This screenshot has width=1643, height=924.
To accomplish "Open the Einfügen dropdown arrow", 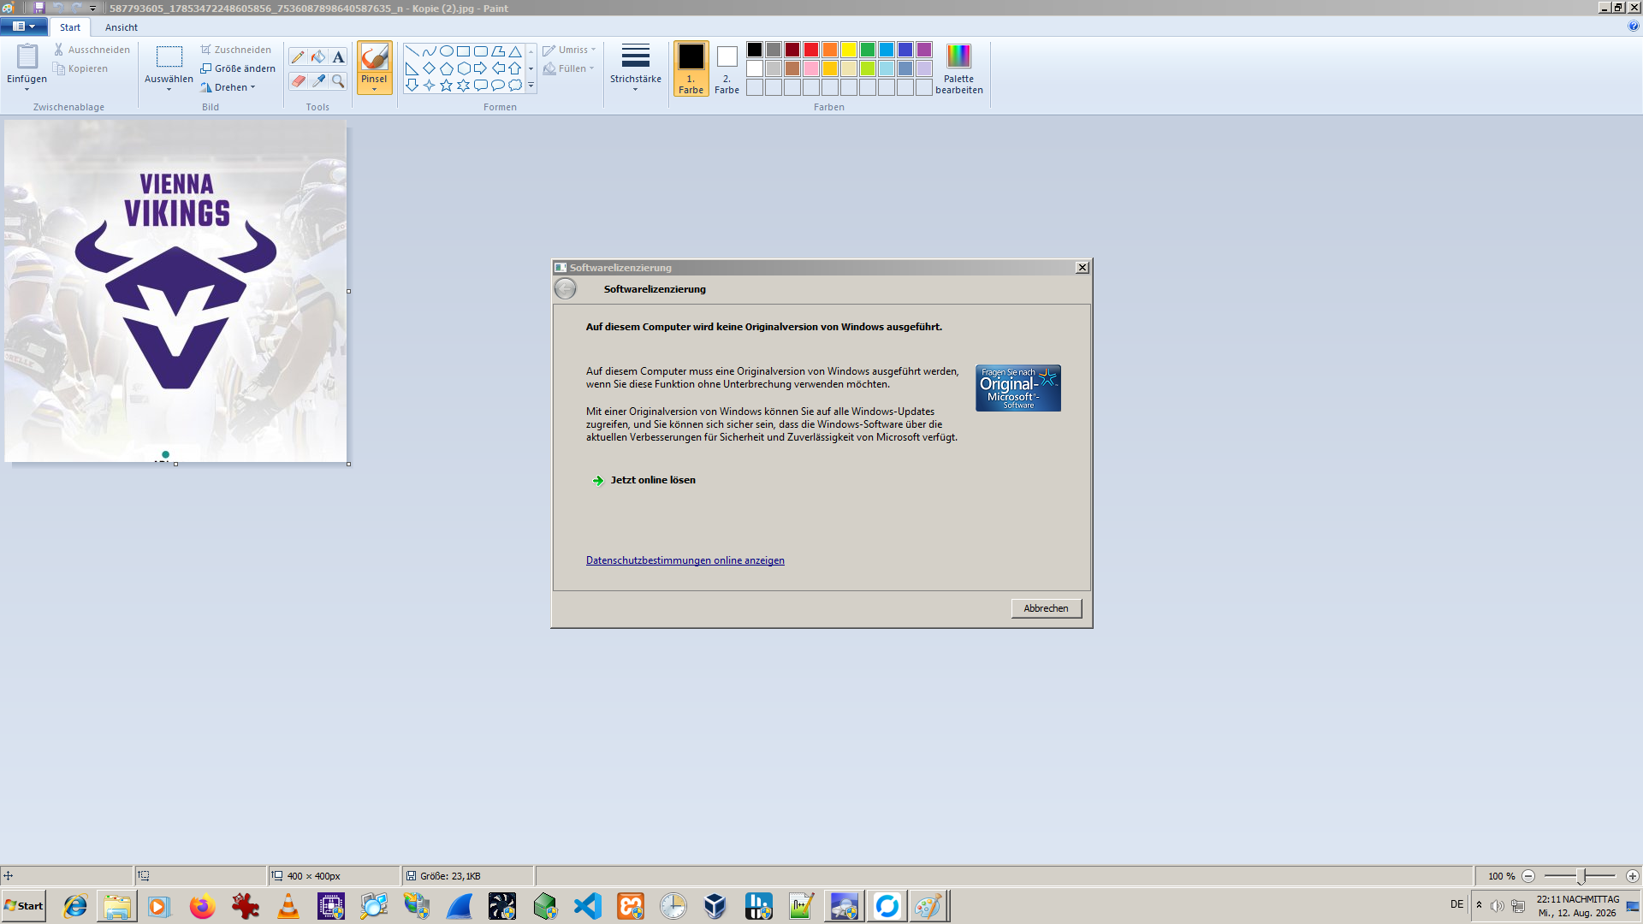I will click(27, 89).
